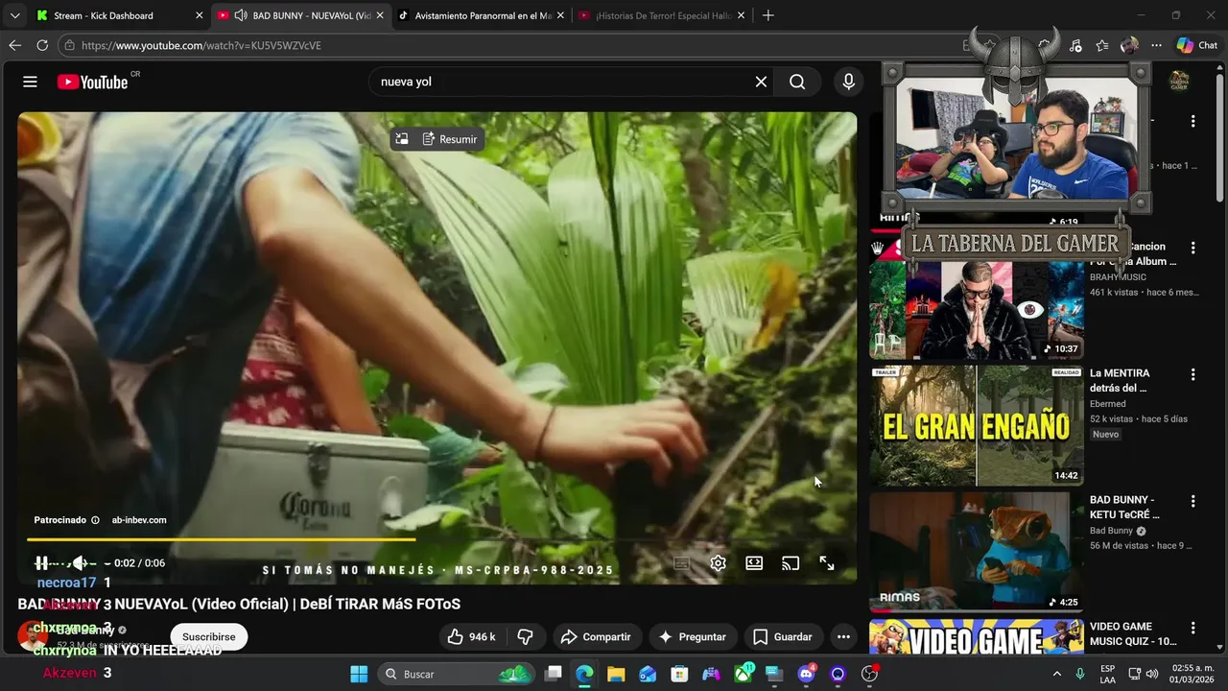Open the YouTube hamburger guide menu
The width and height of the screenshot is (1228, 691).
click(x=30, y=82)
